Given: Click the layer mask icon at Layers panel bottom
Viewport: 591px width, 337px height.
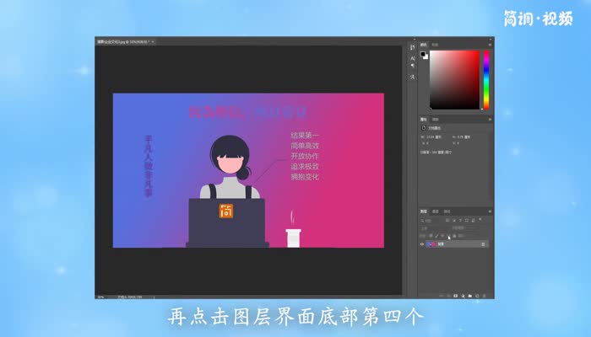Looking at the screenshot, I should (457, 296).
